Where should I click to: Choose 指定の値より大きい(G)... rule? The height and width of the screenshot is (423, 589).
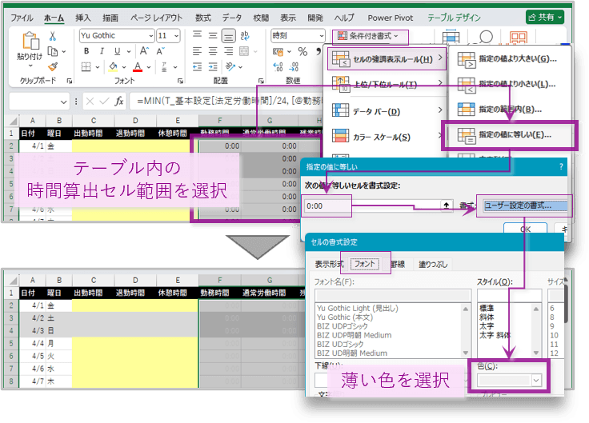click(x=509, y=59)
